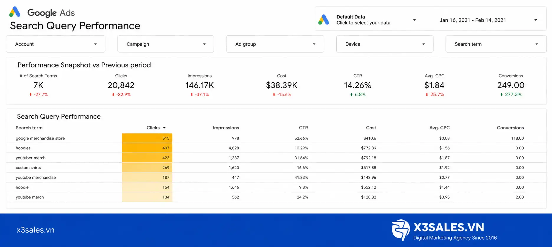Click the Search term column header

coord(29,128)
